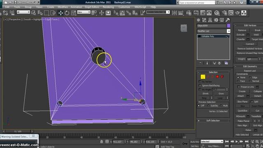Open the Material Editor icon

point(217,13)
